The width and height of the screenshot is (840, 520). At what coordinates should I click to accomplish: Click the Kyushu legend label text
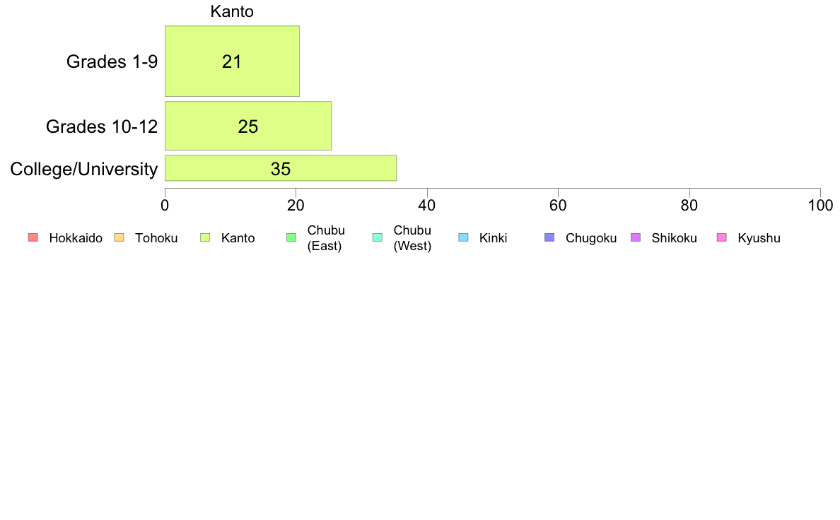pos(759,238)
